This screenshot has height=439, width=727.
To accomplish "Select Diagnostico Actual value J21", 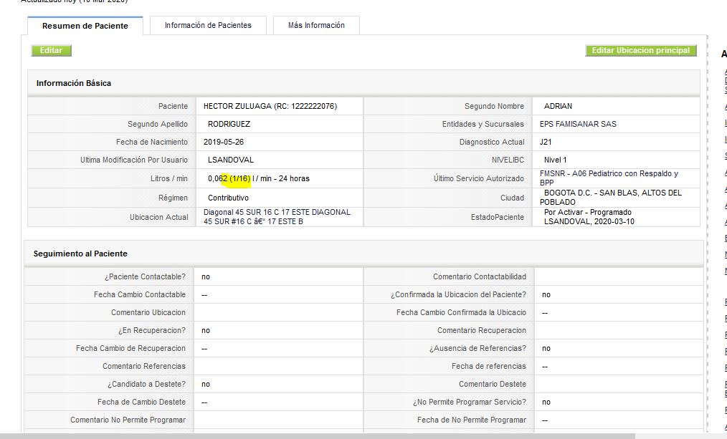I will [545, 143].
